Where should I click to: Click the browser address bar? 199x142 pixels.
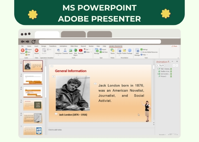pos(100,41)
